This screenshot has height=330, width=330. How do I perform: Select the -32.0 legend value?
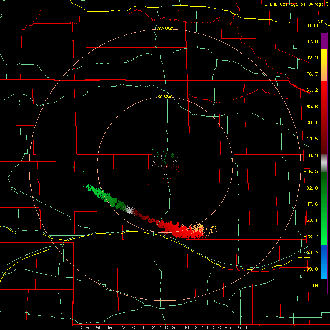tap(311, 188)
